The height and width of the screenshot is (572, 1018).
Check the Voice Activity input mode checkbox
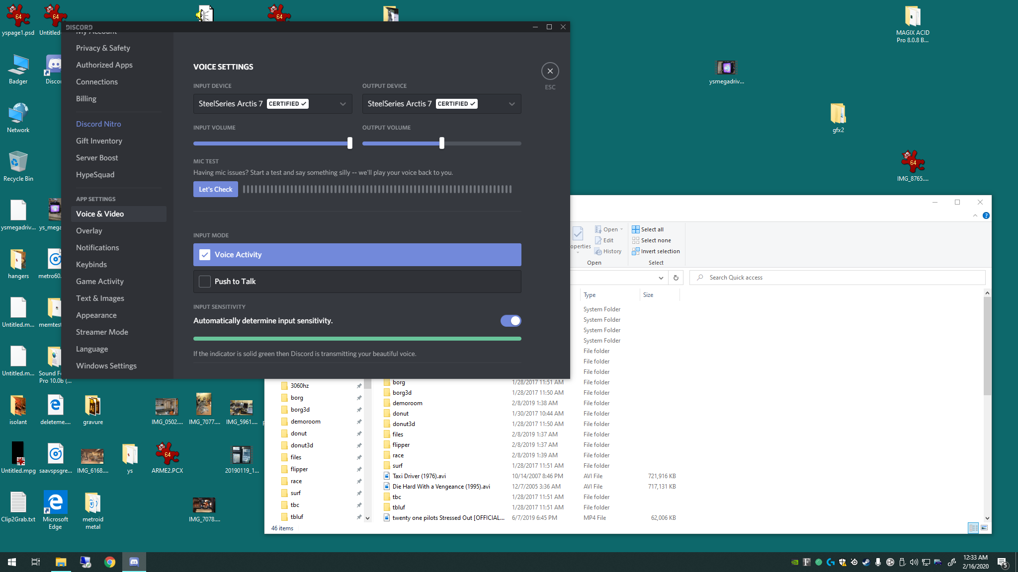pyautogui.click(x=205, y=255)
